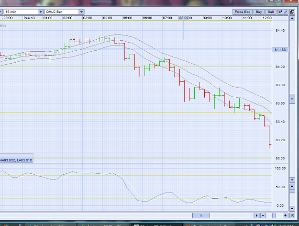
Task: Click the 06:00 time axis label
Action: pyautogui.click(x=147, y=18)
